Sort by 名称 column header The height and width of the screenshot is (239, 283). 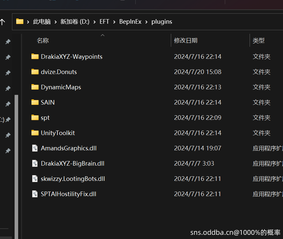coord(43,40)
